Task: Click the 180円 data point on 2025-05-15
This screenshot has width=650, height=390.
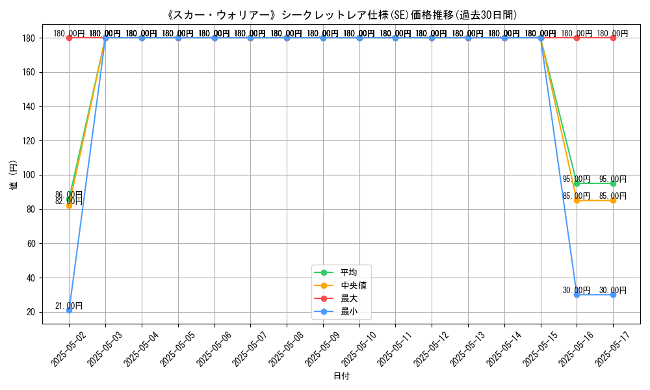Action: (x=541, y=38)
